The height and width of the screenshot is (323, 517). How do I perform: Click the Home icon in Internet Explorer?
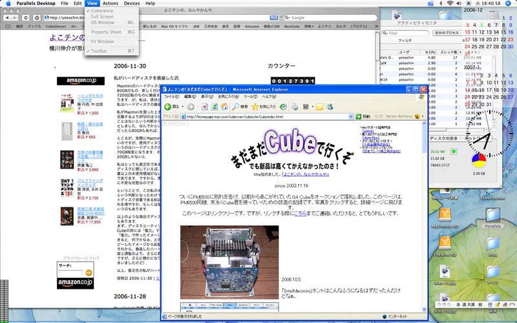click(224, 107)
